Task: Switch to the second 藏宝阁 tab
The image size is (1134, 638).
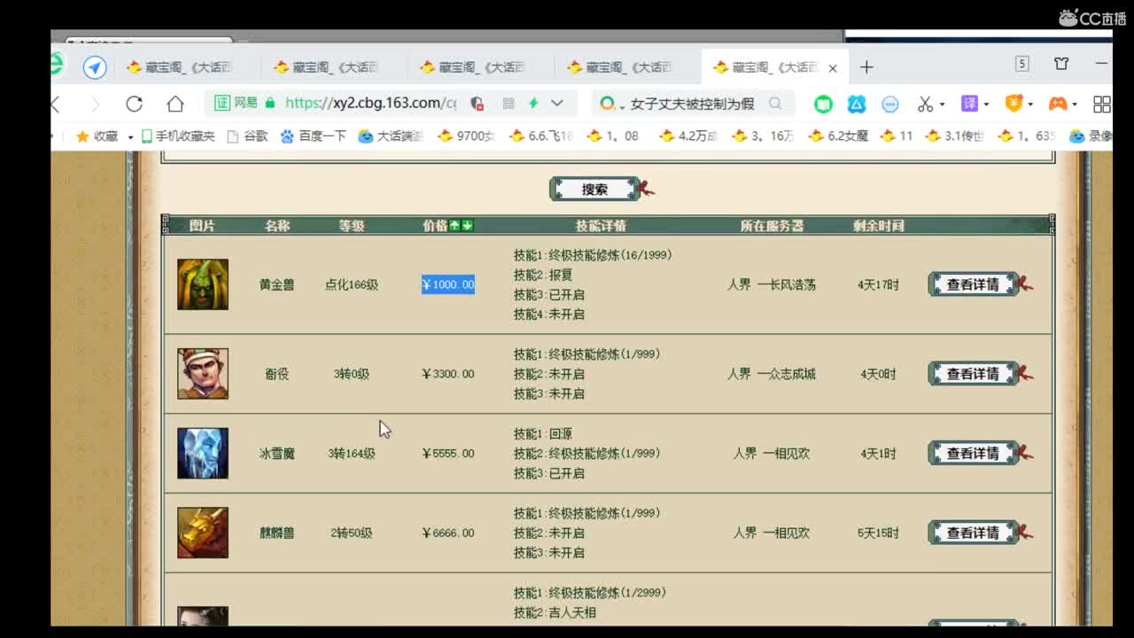Action: point(335,67)
